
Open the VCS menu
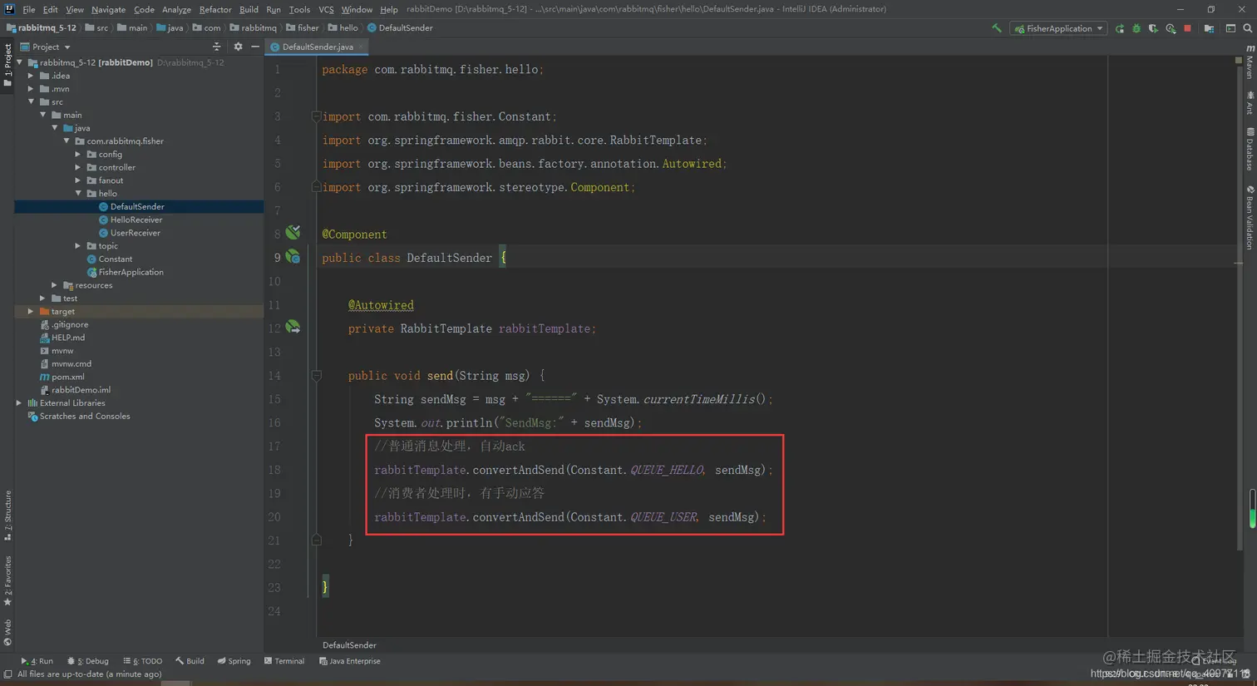coord(326,9)
